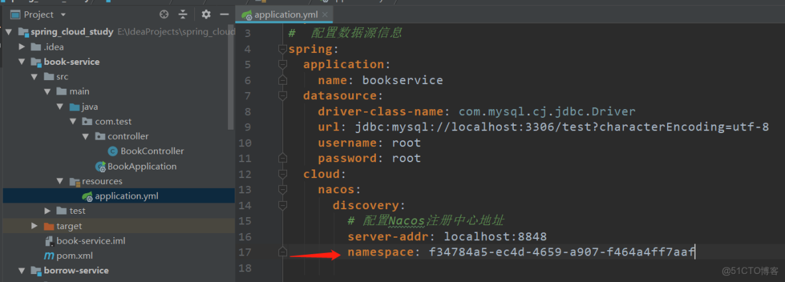Screen dimensions: 785x282
Task: Click the borrow-service module folder icon
Action: [x=36, y=271]
